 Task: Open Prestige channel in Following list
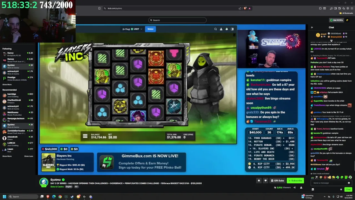click(x=18, y=78)
